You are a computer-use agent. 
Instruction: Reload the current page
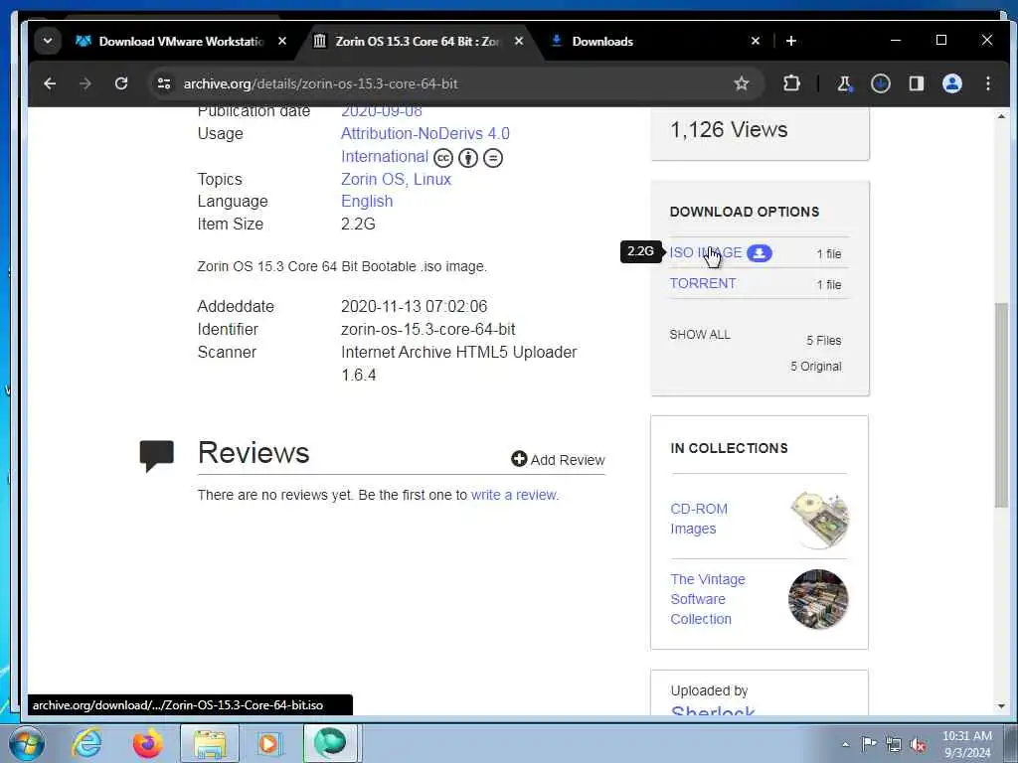click(120, 83)
